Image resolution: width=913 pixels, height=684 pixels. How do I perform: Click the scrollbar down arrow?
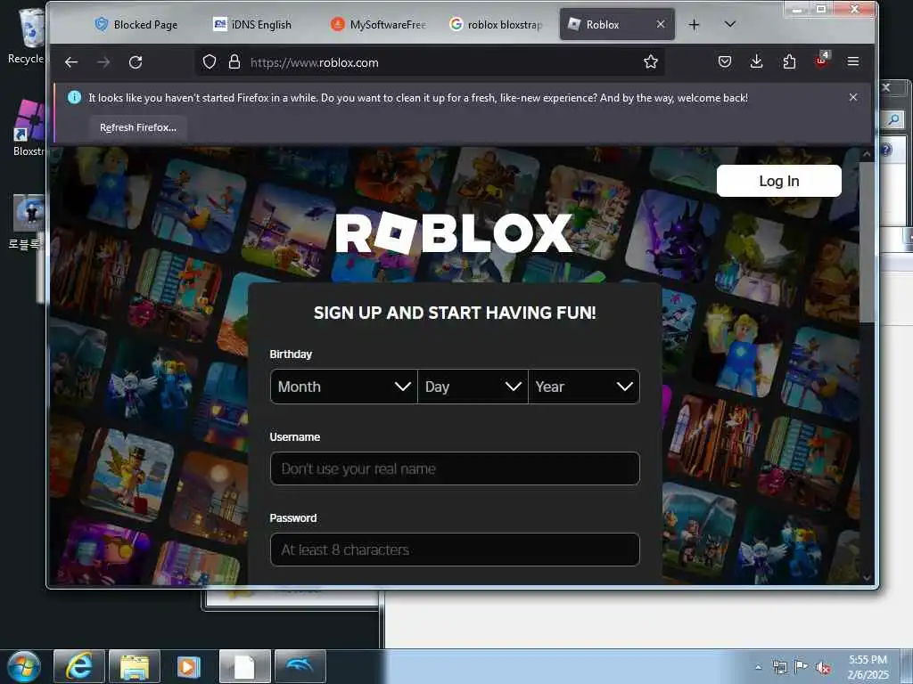pyautogui.click(x=867, y=577)
